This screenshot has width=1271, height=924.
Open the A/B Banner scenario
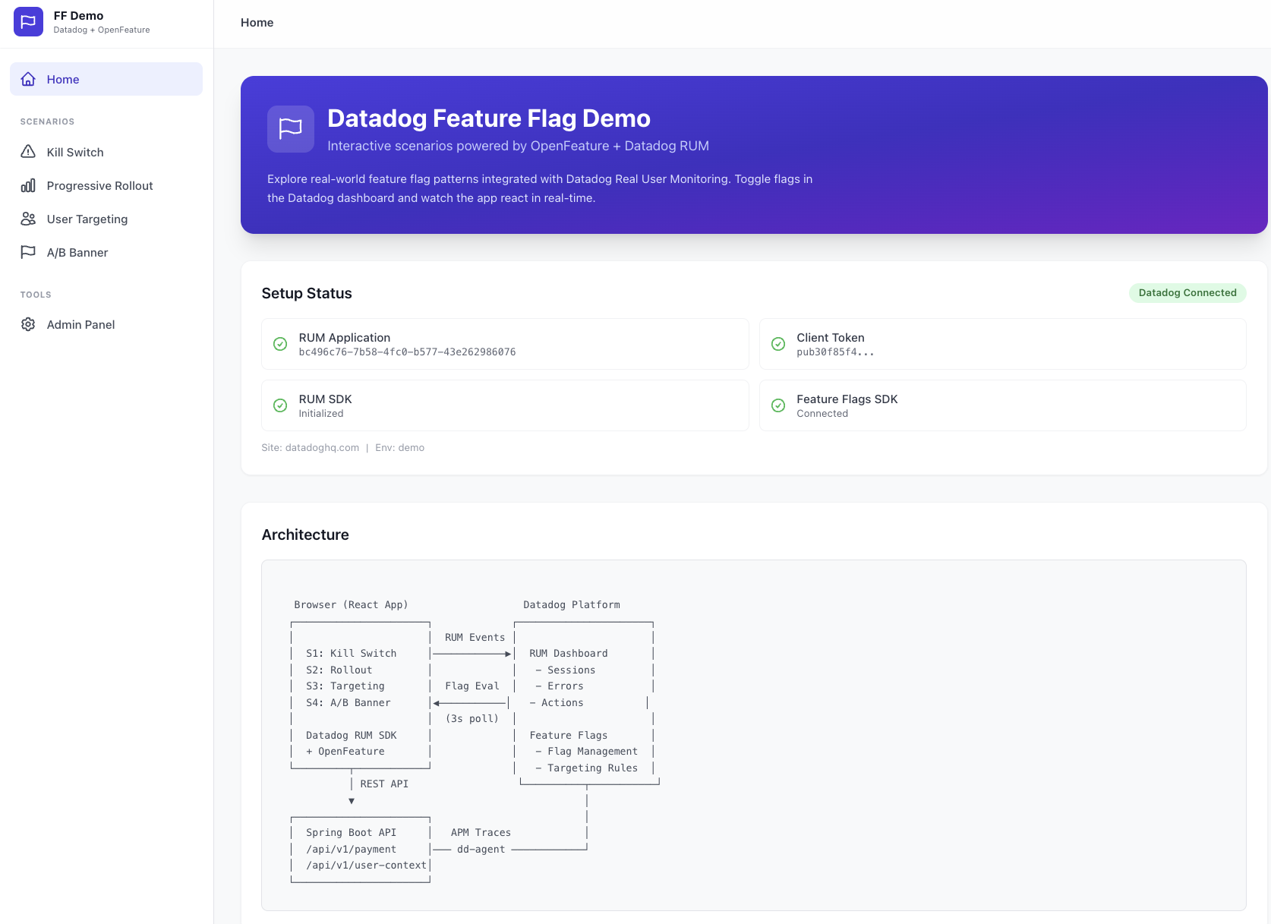point(106,252)
